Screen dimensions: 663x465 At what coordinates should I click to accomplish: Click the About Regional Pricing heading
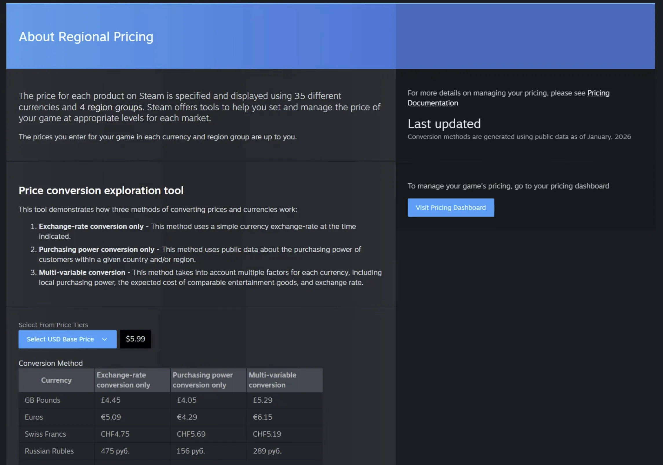[x=86, y=37]
